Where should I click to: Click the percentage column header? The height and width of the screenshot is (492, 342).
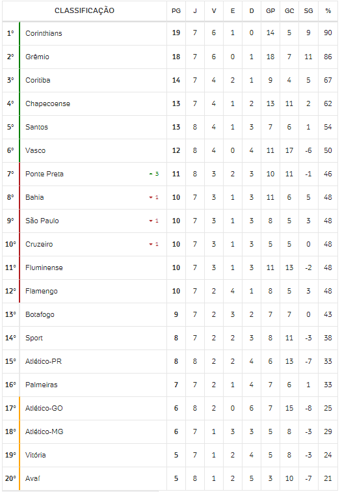pyautogui.click(x=328, y=11)
